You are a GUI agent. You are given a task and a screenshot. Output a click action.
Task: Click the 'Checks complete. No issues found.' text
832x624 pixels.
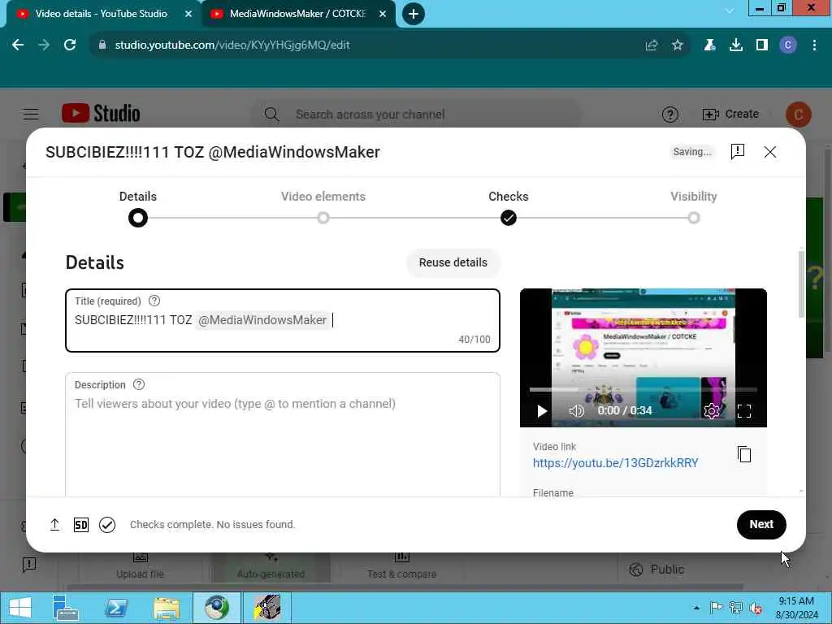212,525
